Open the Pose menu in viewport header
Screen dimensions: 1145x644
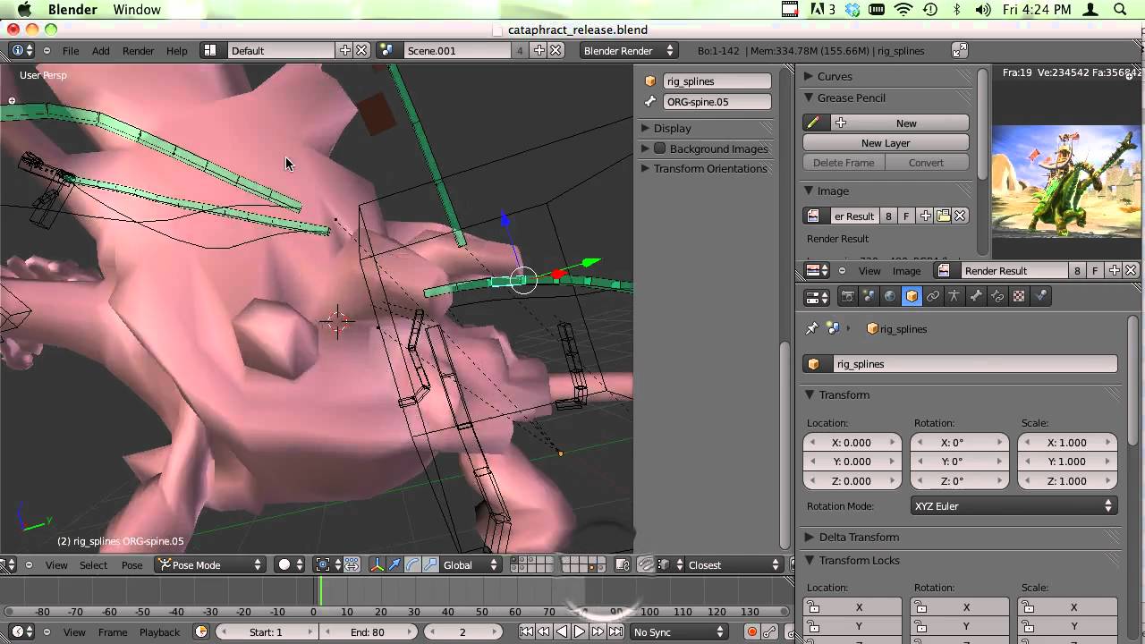[131, 564]
